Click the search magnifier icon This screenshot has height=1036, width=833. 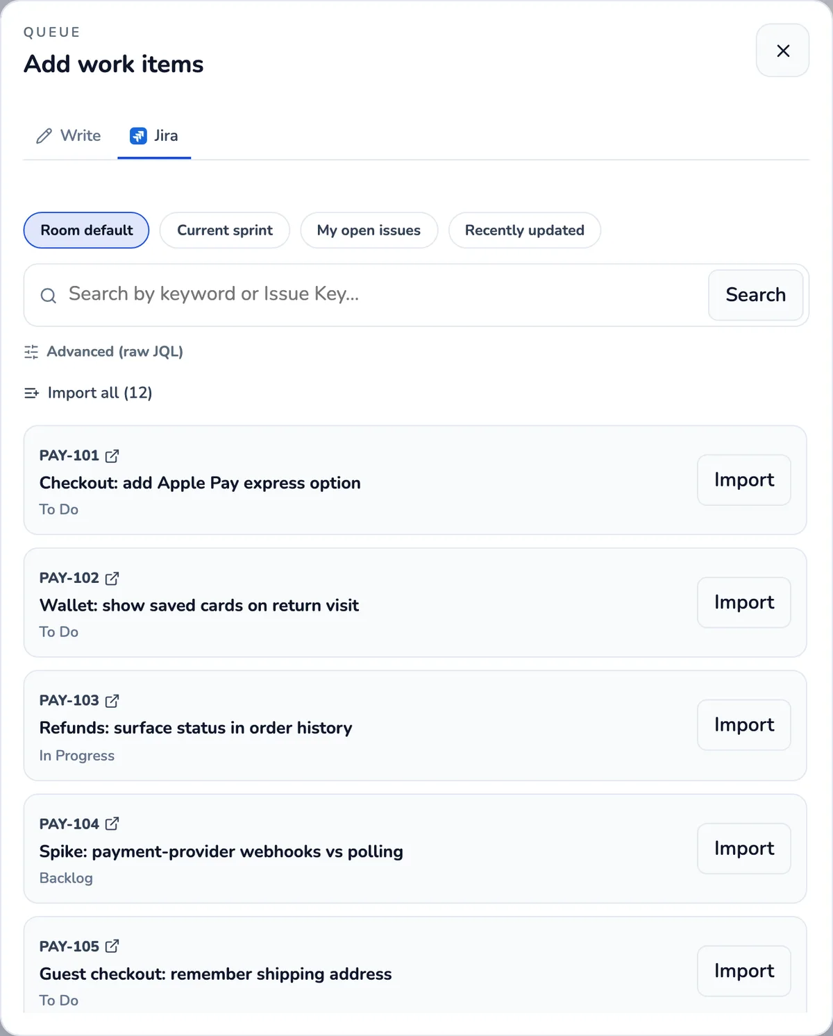tap(48, 296)
